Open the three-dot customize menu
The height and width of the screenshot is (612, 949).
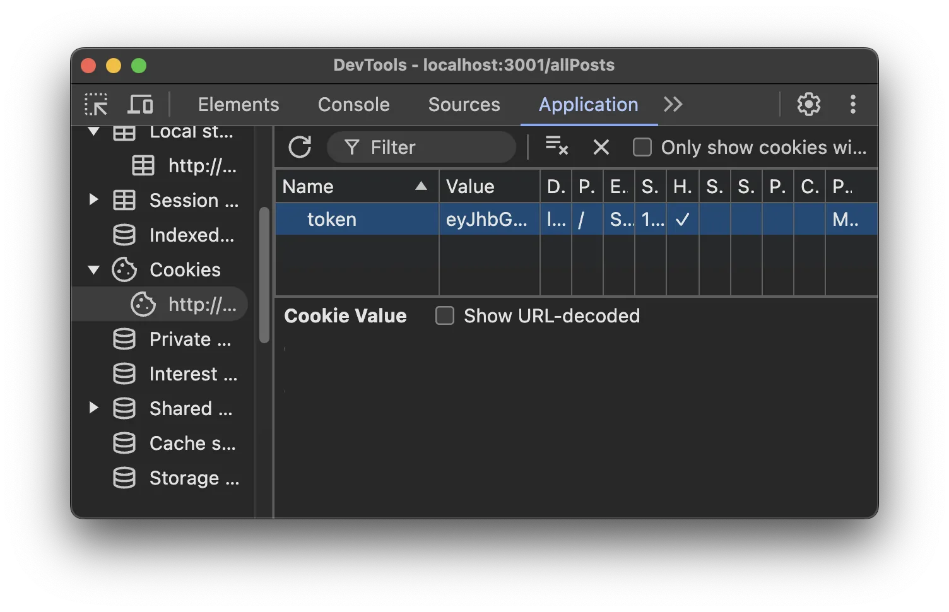pyautogui.click(x=852, y=104)
